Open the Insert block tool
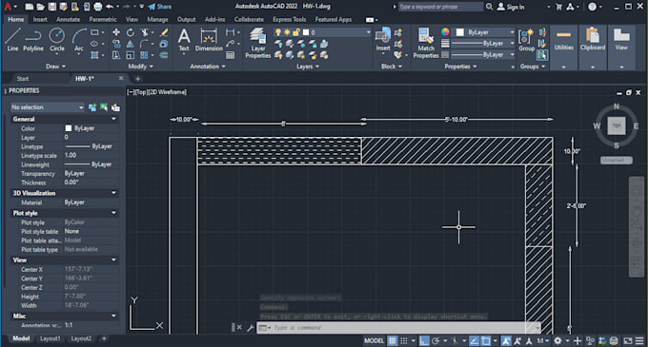The width and height of the screenshot is (648, 347). pyautogui.click(x=383, y=40)
